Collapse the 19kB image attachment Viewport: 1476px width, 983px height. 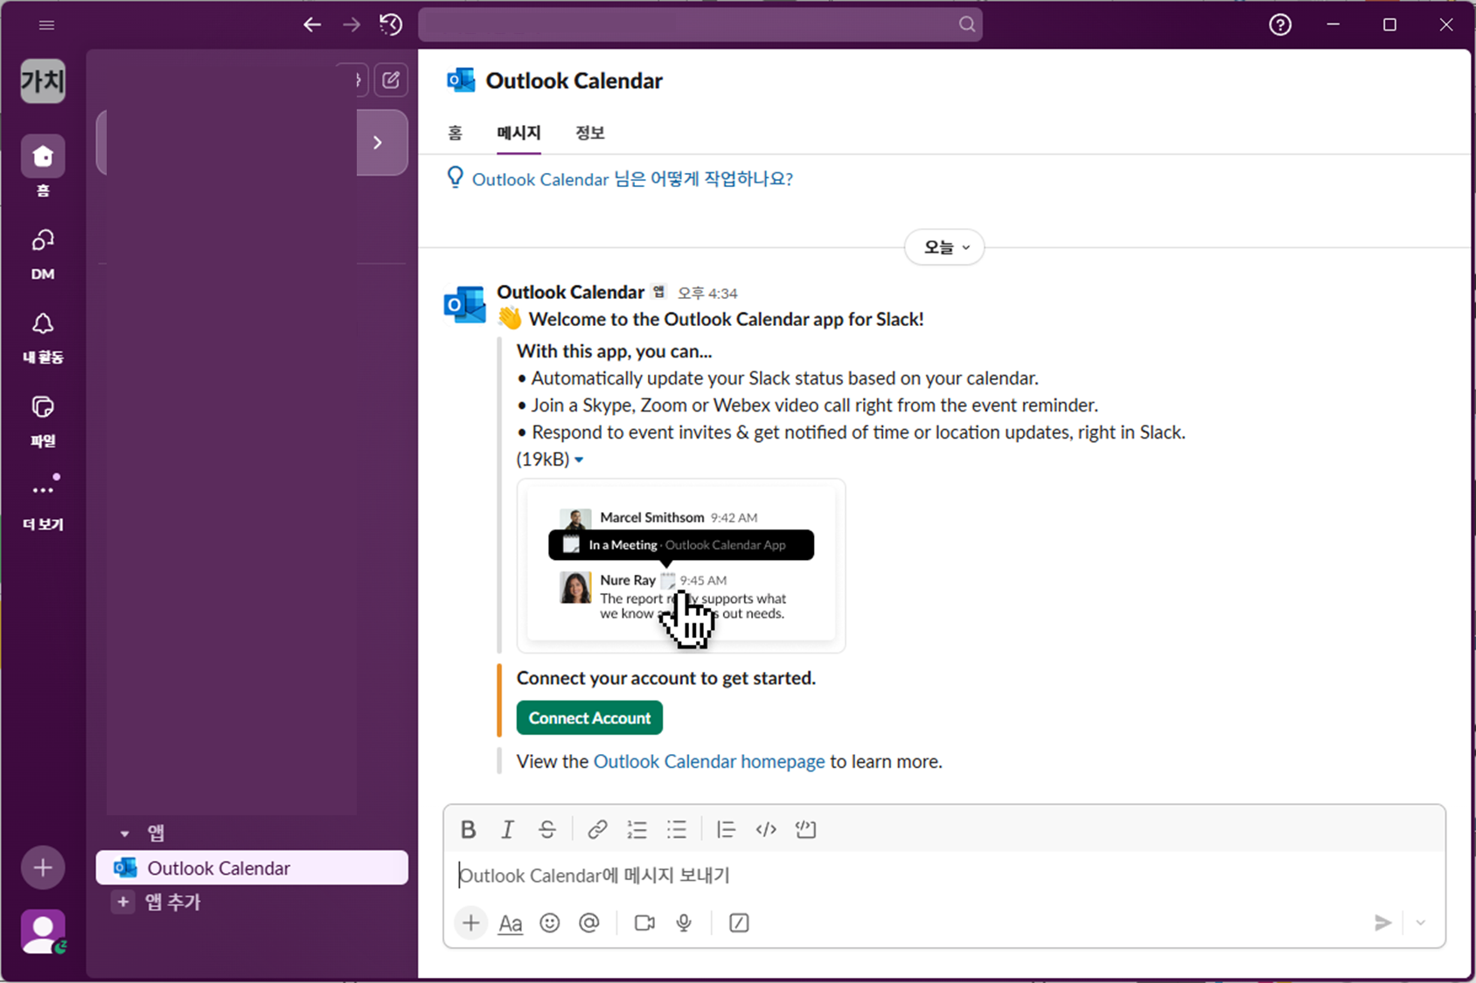click(579, 460)
